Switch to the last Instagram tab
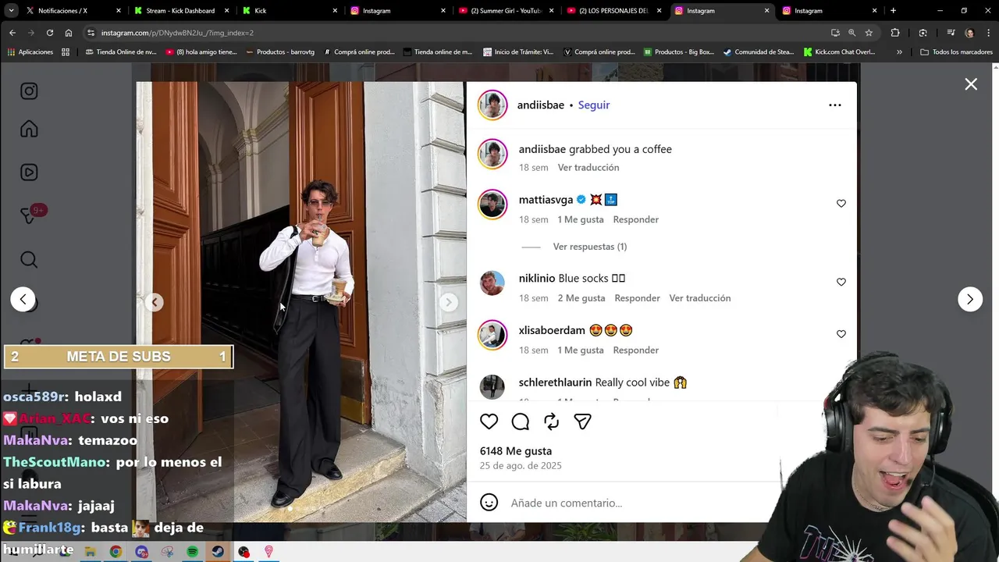 tap(829, 11)
